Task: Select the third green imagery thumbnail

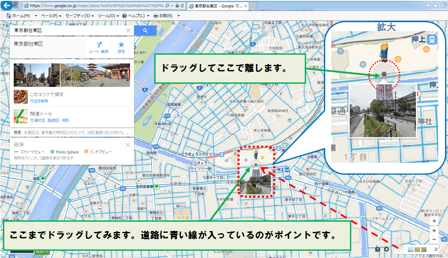Action: pos(424,249)
